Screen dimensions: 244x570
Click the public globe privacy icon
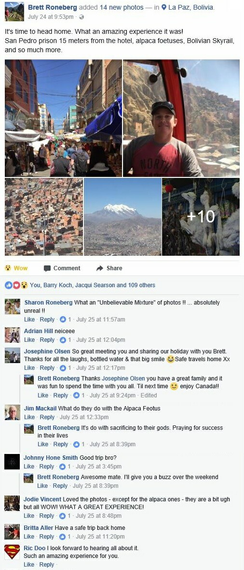pos(81,17)
